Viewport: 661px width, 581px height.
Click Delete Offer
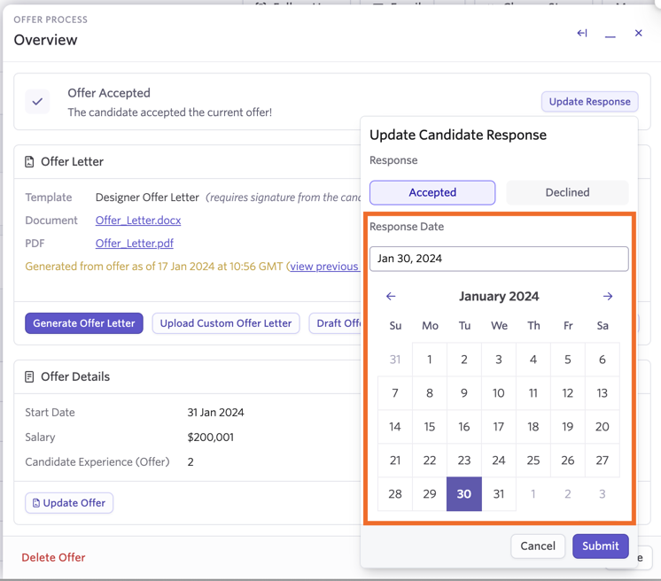pyautogui.click(x=53, y=557)
